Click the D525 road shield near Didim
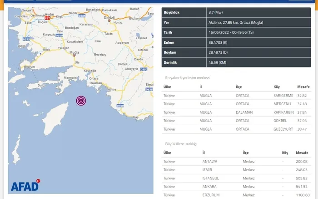 (26, 39)
